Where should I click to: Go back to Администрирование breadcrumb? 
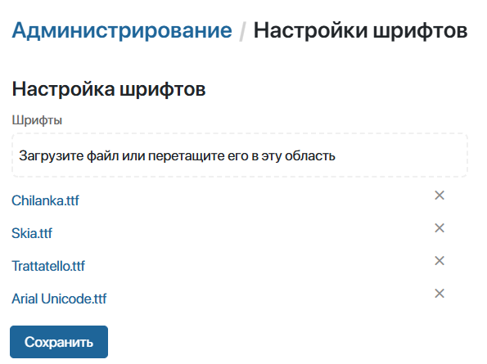click(x=122, y=30)
